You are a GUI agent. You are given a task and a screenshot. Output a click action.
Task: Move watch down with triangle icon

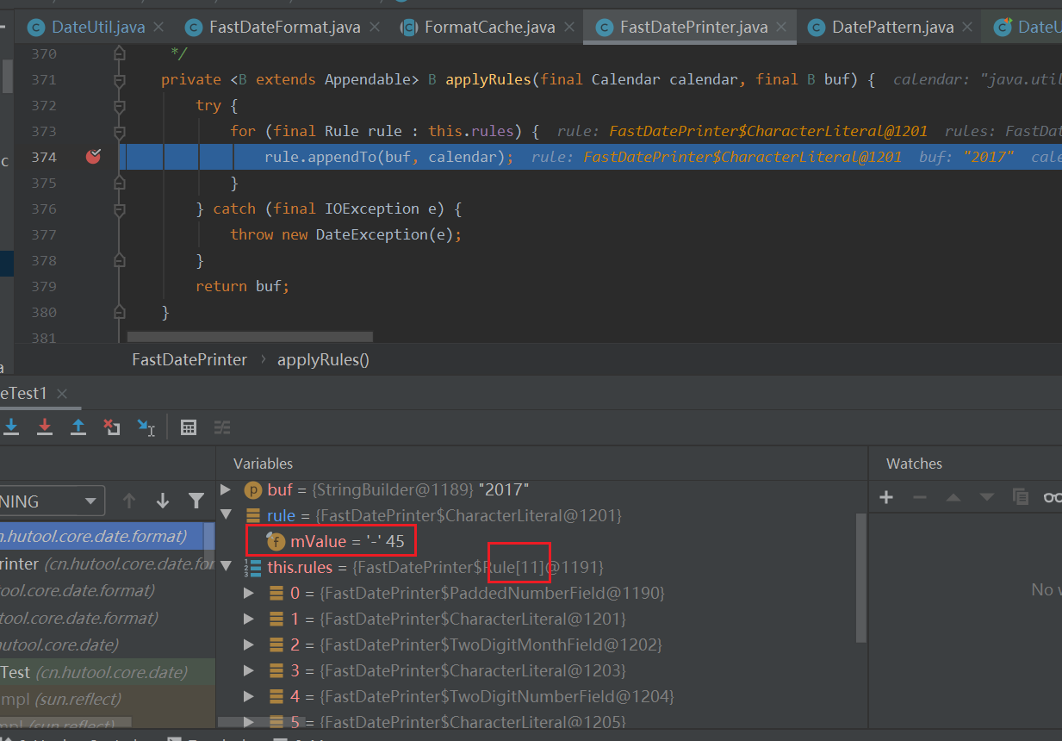(x=987, y=497)
